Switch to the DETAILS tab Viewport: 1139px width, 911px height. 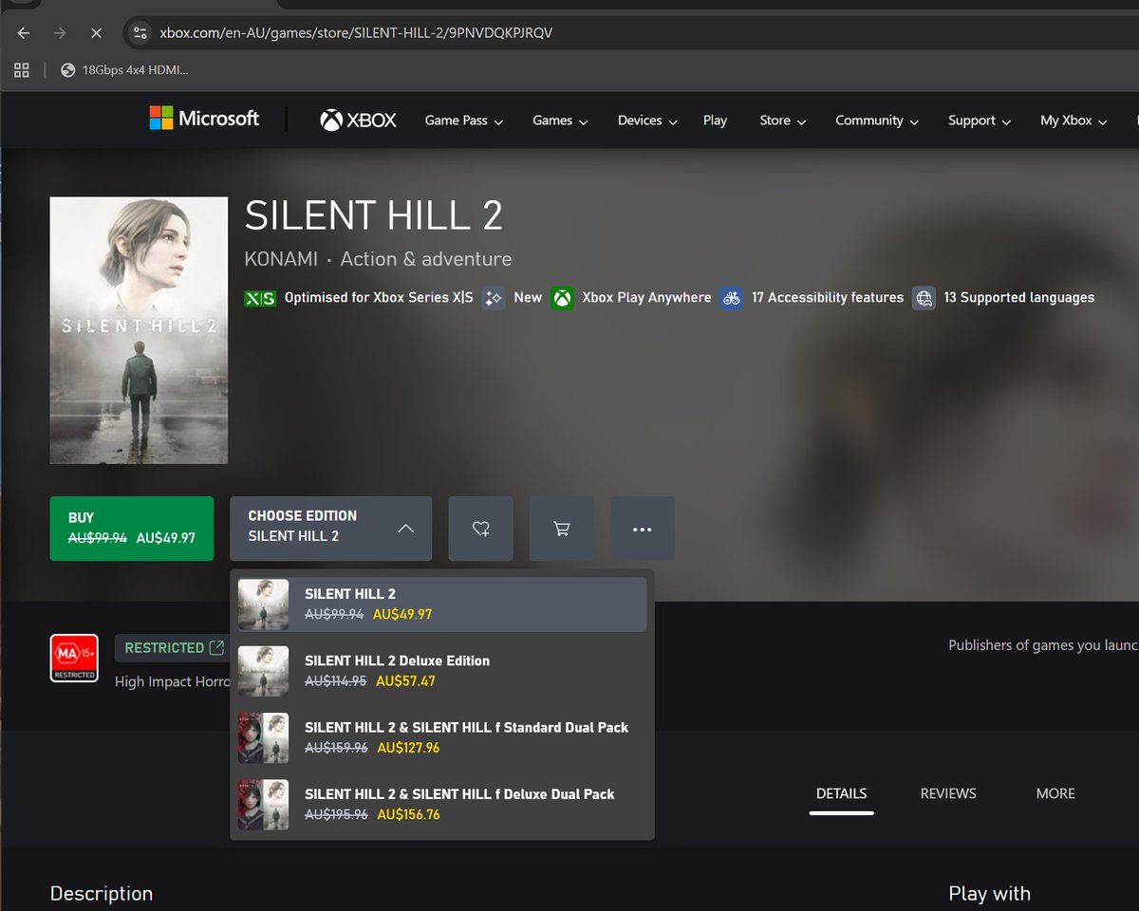pyautogui.click(x=841, y=793)
